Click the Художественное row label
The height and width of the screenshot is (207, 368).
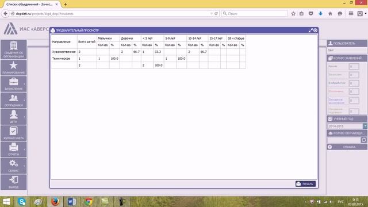[64, 52]
